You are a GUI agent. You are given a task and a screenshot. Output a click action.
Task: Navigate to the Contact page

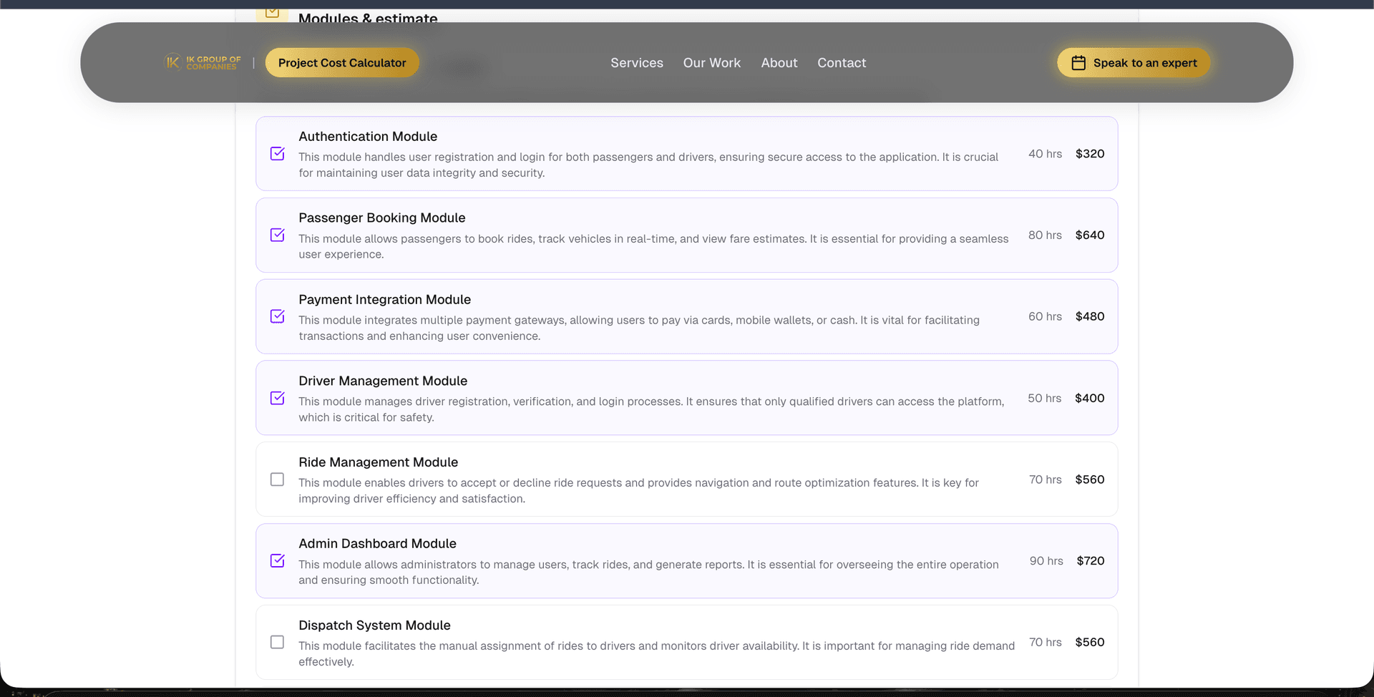tap(842, 63)
